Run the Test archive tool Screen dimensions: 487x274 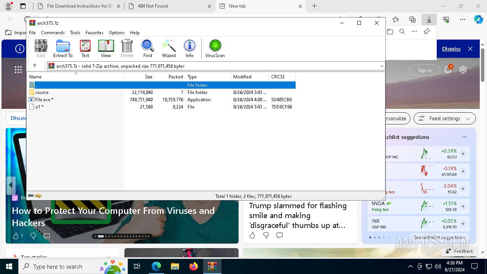tap(85, 48)
